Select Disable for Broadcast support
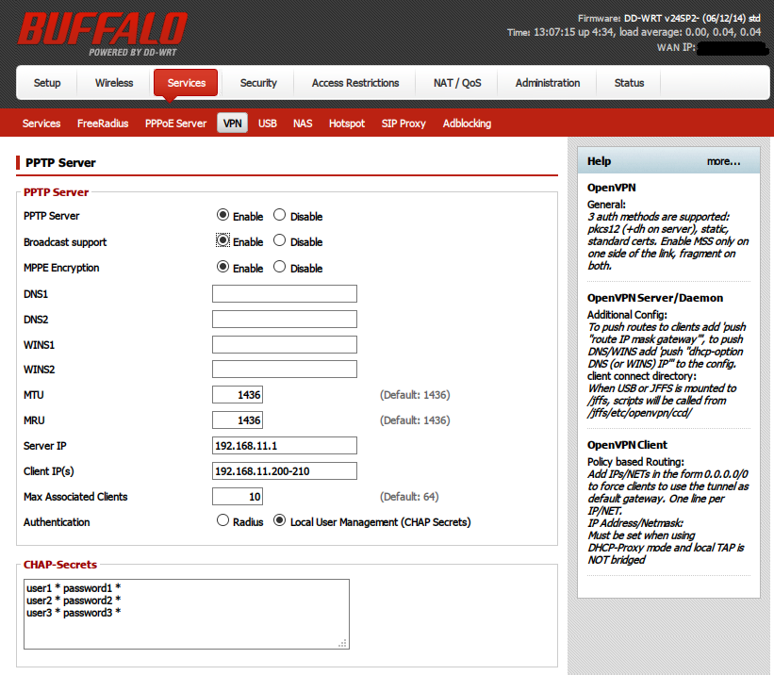The height and width of the screenshot is (675, 774). 279,240
